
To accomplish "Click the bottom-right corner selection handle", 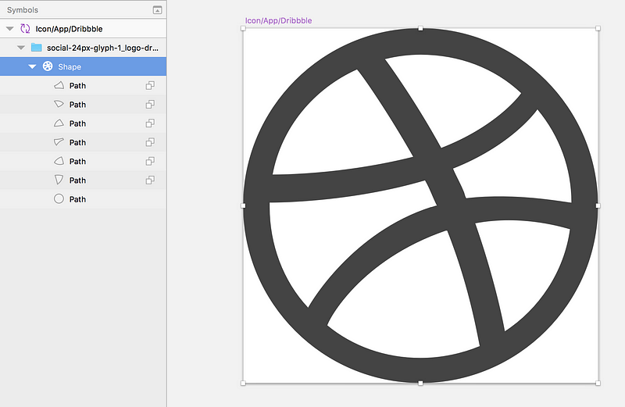I will click(598, 383).
